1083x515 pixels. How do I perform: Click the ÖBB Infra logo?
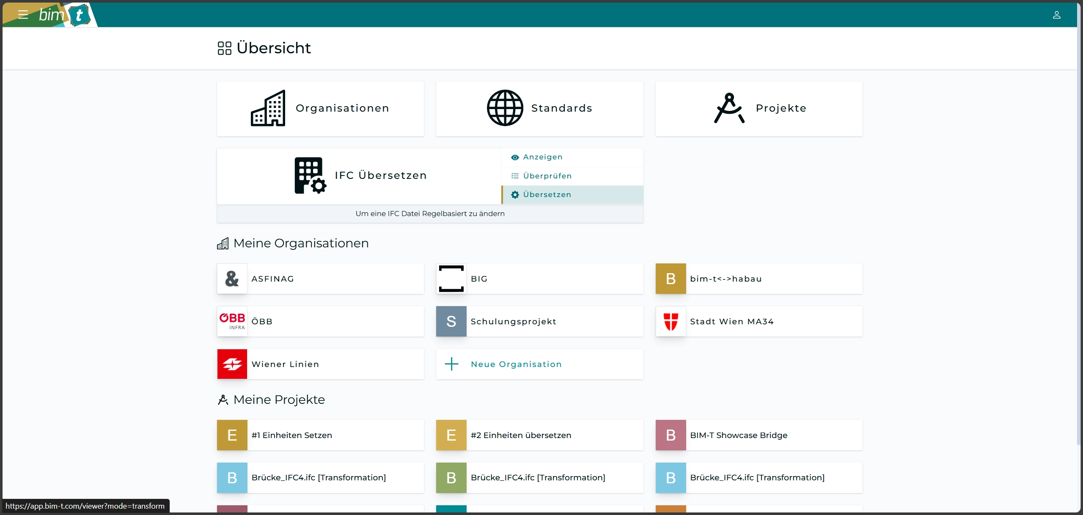(x=232, y=321)
